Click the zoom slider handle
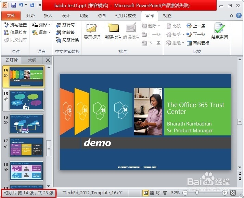244x198 pixels. [x=197, y=193]
